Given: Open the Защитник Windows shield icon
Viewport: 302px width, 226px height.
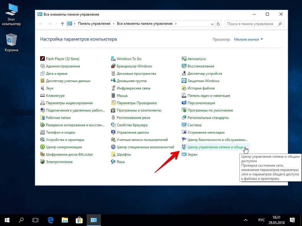Looking at the screenshot, I should pyautogui.click(x=184, y=81).
